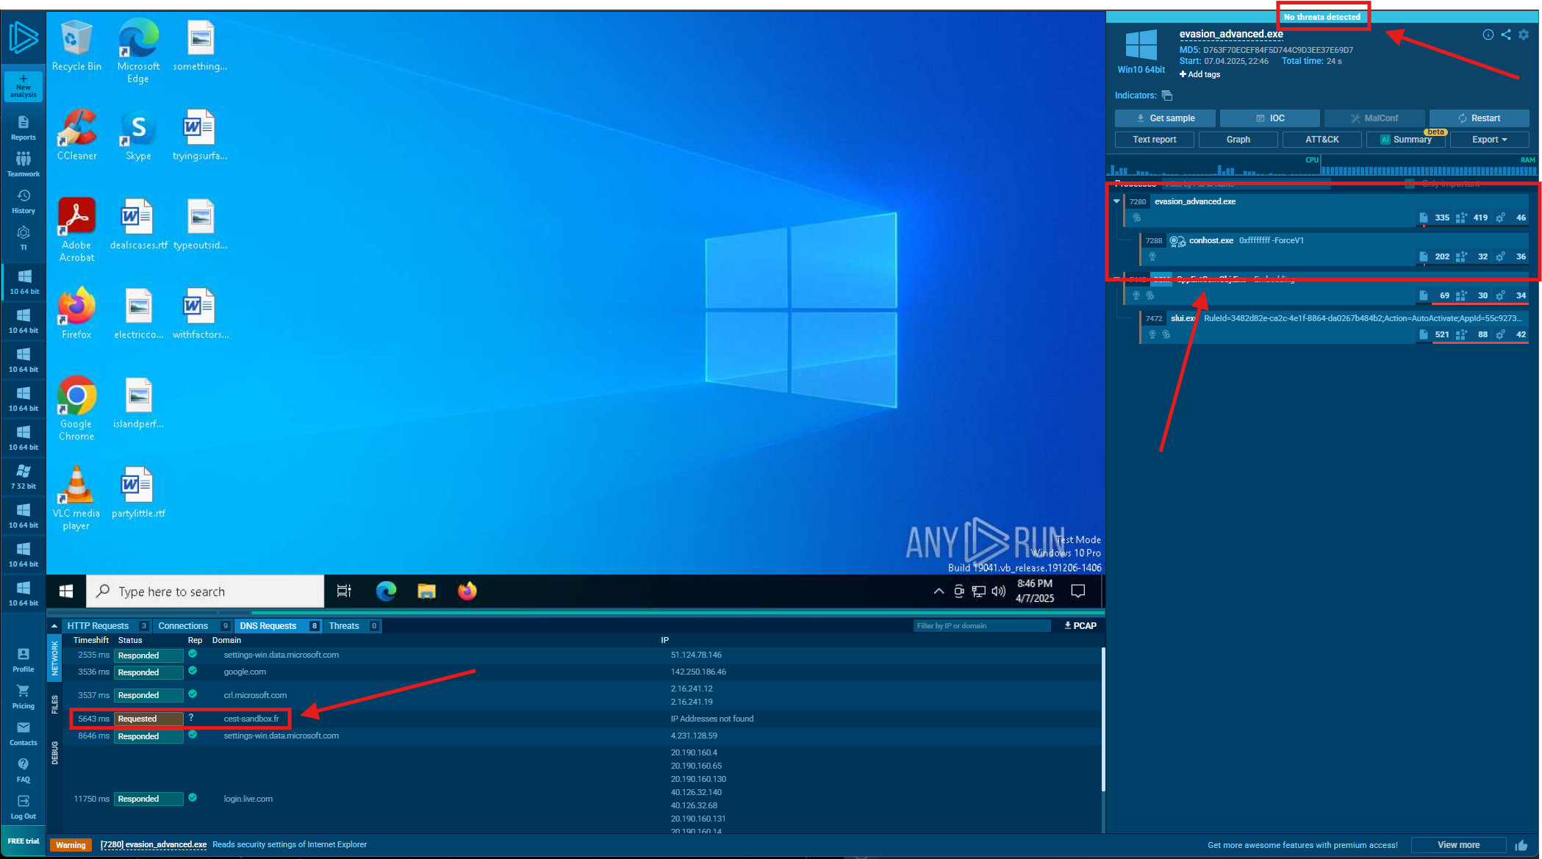Click the thumbs-up icon in status bar
Image resolution: width=1542 pixels, height=859 pixels.
1521,845
